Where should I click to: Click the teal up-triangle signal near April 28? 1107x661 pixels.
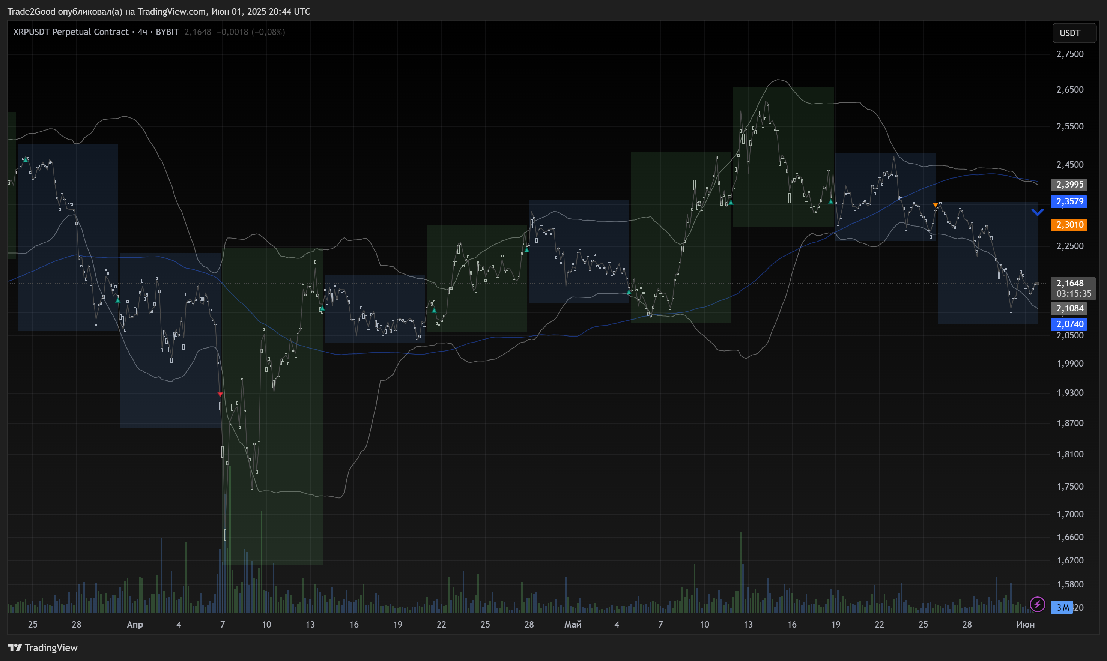point(527,250)
